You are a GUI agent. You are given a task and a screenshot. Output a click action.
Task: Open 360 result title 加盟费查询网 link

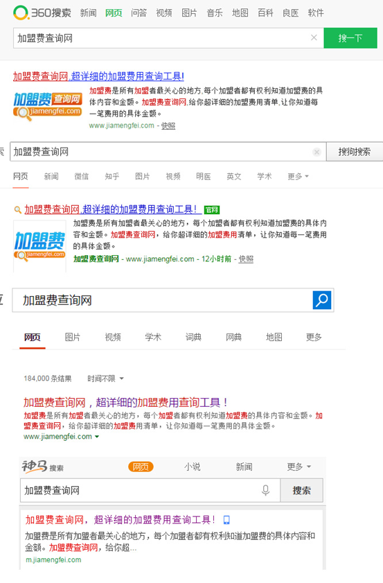pos(98,76)
